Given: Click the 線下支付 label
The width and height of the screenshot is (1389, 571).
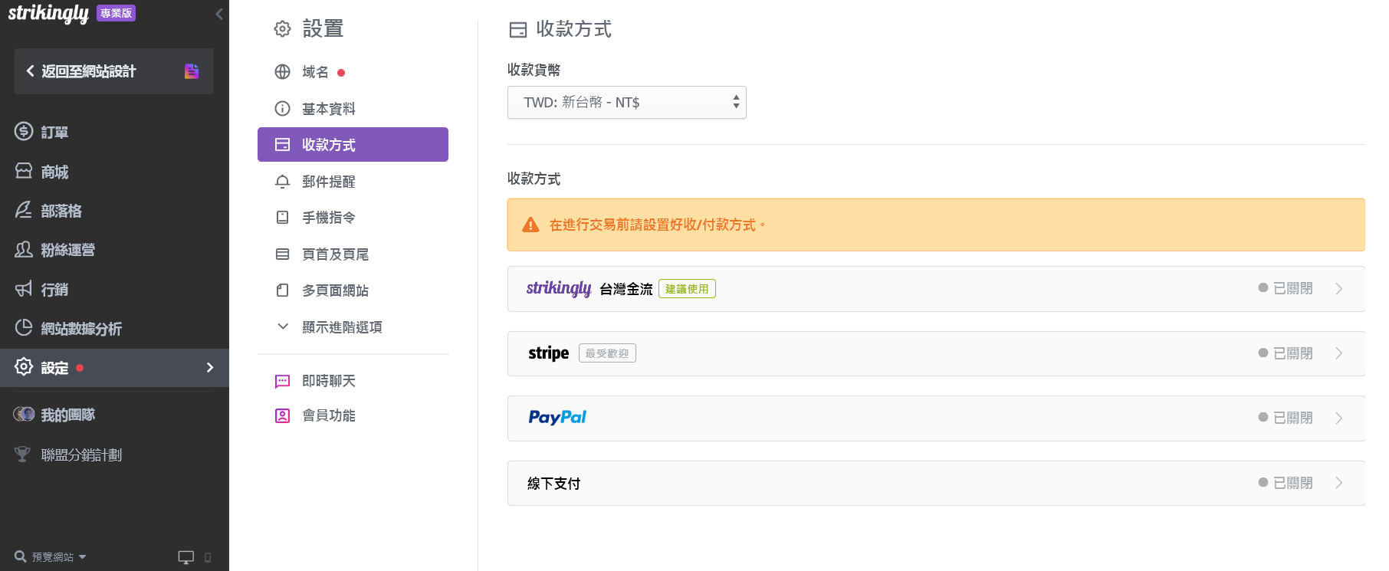Looking at the screenshot, I should tap(554, 484).
